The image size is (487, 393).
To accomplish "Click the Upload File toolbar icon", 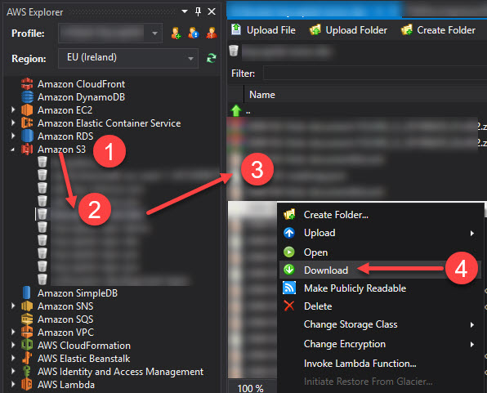I will (236, 30).
